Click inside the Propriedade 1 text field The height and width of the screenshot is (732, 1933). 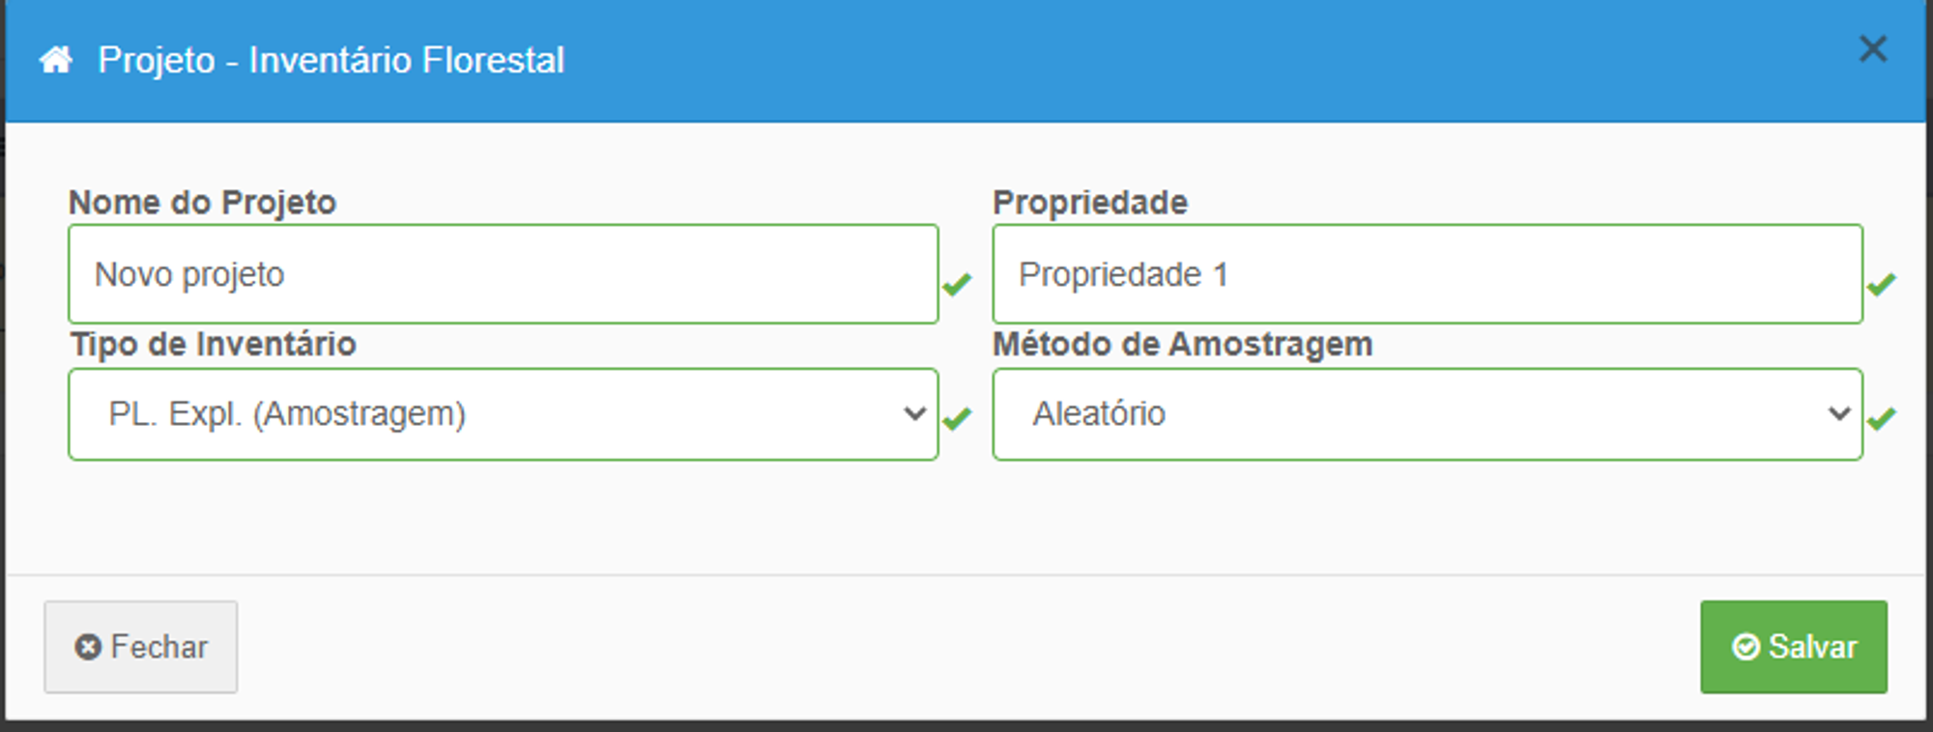(x=1426, y=273)
